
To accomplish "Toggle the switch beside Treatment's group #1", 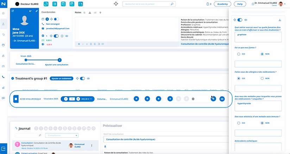I will [82, 78].
